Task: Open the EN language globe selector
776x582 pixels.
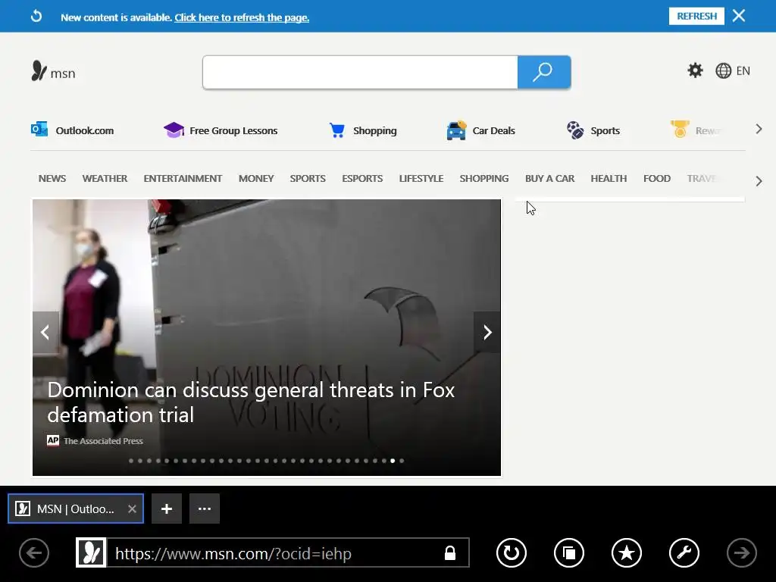Action: (733, 70)
